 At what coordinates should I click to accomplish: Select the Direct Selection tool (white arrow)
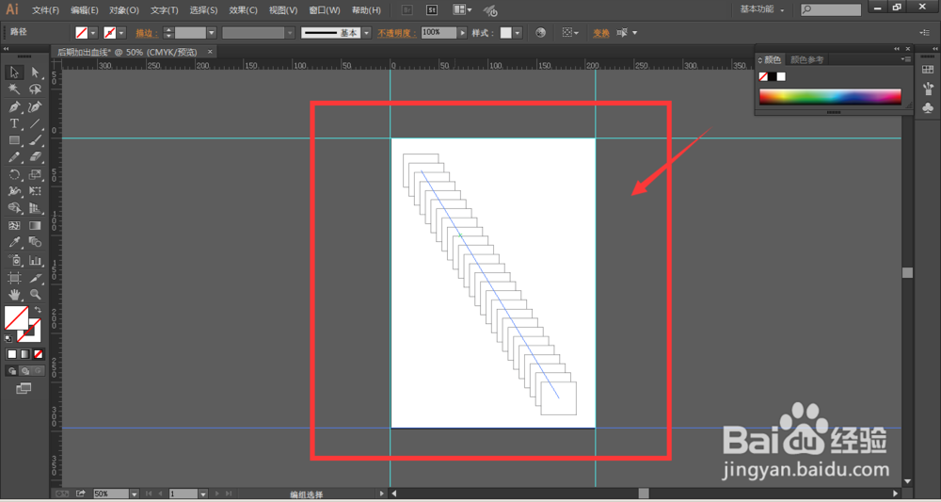[x=36, y=73]
